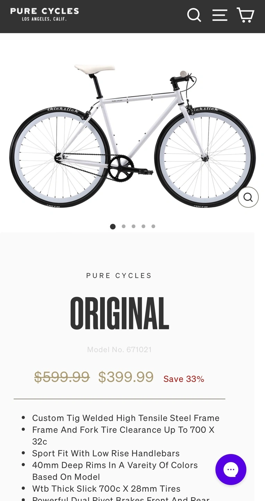
Task: Click the red Save 33% label
Action: [x=184, y=379]
